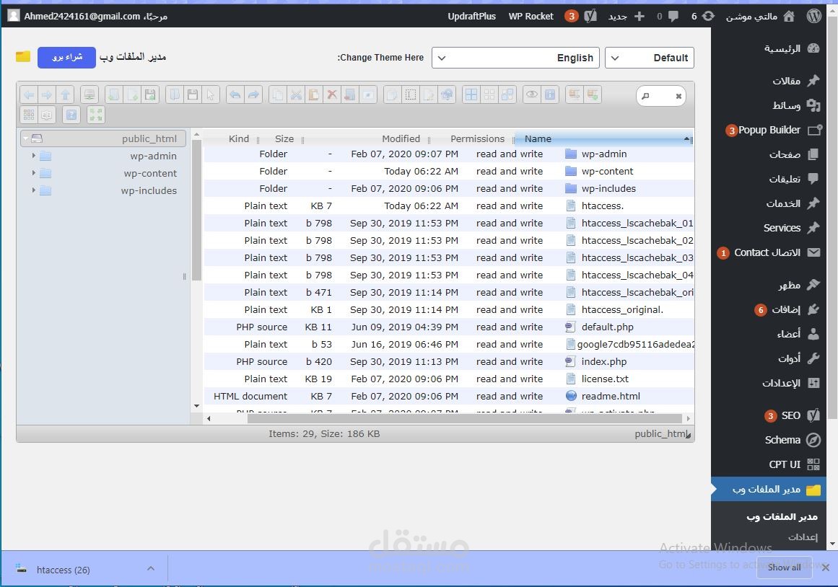Viewport: 838px width, 587px height.
Task: Sort the file list by the Name column
Action: point(603,138)
